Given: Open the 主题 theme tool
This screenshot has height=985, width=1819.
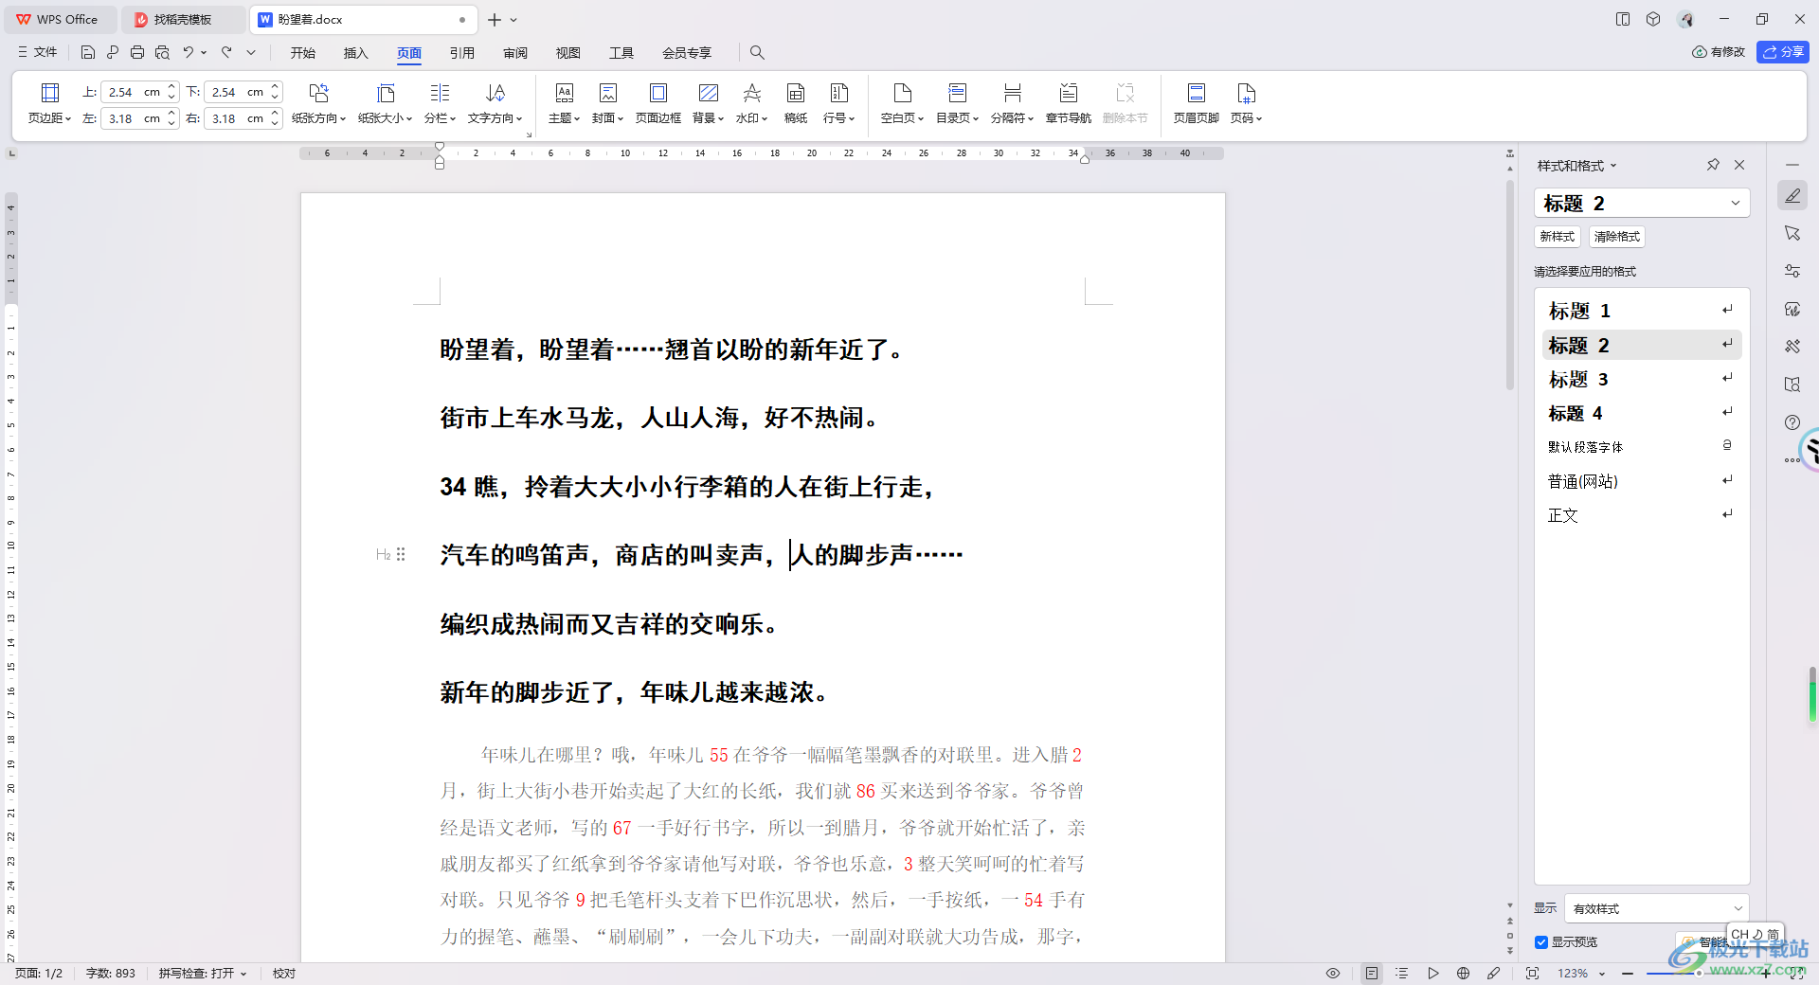Looking at the screenshot, I should point(564,103).
